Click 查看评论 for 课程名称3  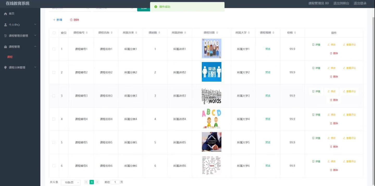(349, 91)
